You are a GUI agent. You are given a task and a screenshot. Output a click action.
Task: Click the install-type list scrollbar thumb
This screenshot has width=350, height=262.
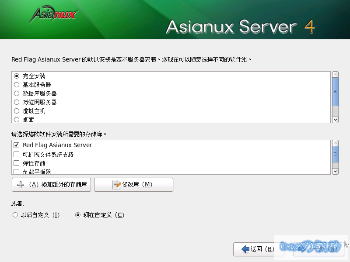[x=335, y=92]
